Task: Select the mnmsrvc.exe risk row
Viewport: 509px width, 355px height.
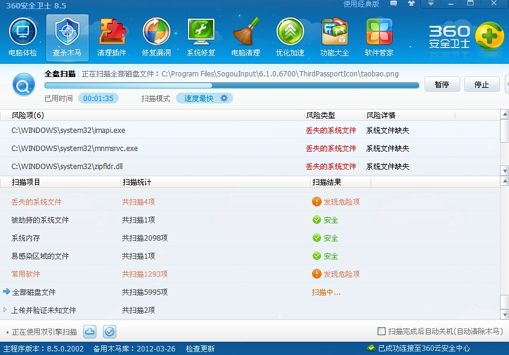Action: coord(250,149)
